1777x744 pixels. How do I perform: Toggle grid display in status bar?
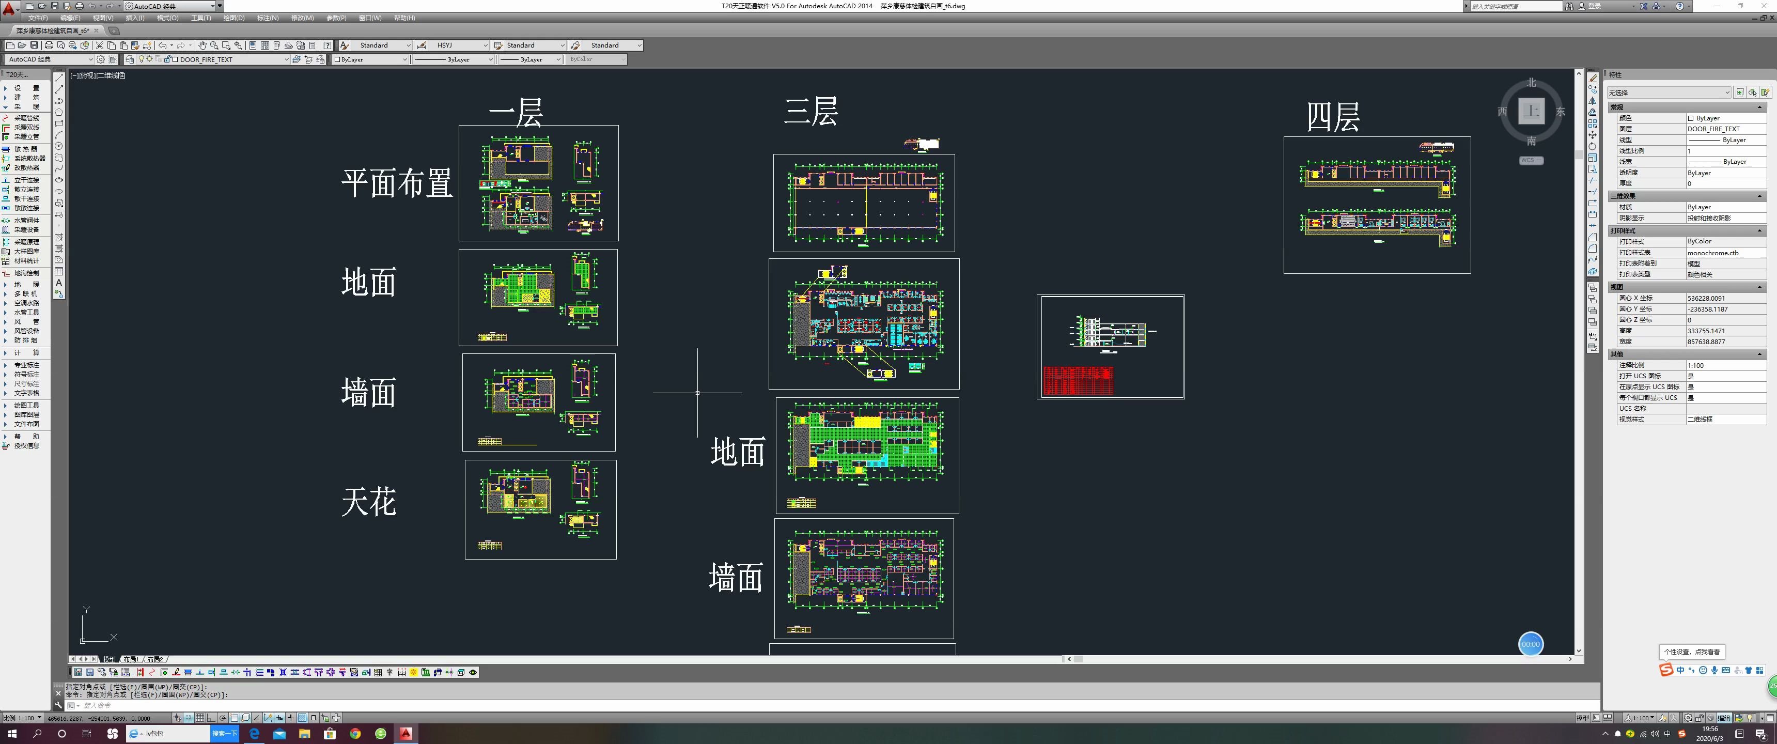coord(200,718)
